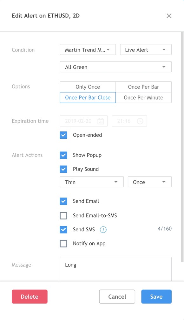Select the Only Once option
Image resolution: width=184 pixels, height=320 pixels.
(88, 87)
